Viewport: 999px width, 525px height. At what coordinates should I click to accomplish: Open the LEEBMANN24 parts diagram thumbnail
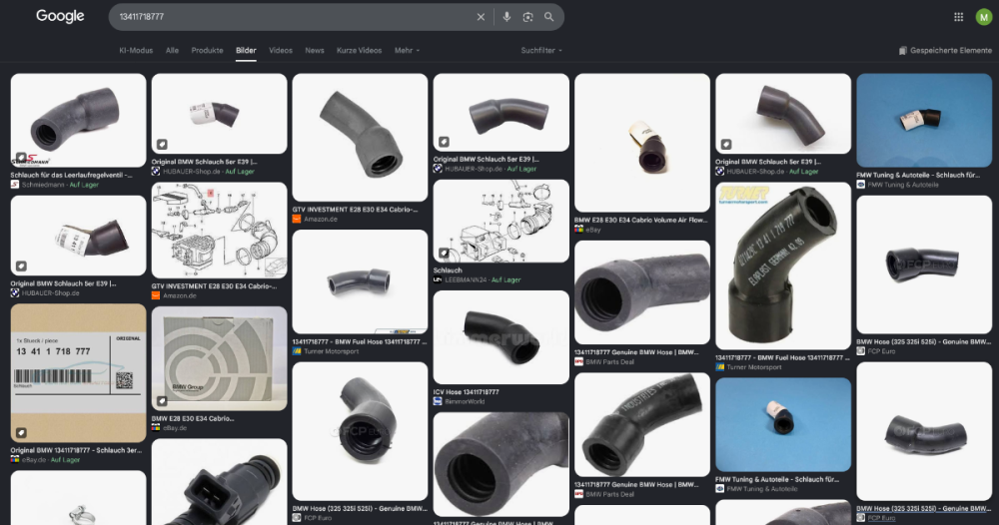click(x=500, y=221)
